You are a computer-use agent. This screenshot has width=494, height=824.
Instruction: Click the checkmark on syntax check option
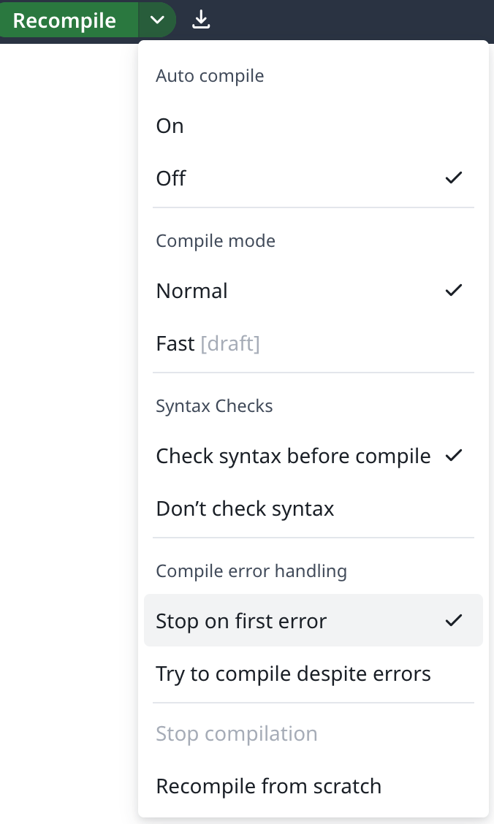pos(454,454)
